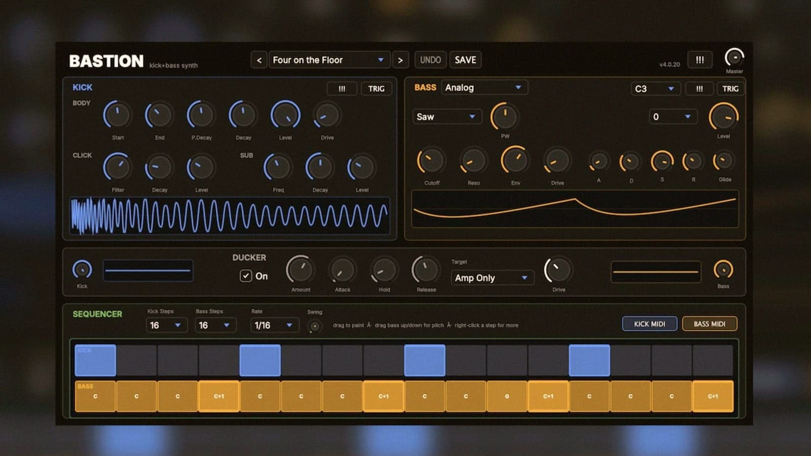Viewport: 811px width, 456px height.
Task: Click the kick body Decay knob
Action: point(243,115)
